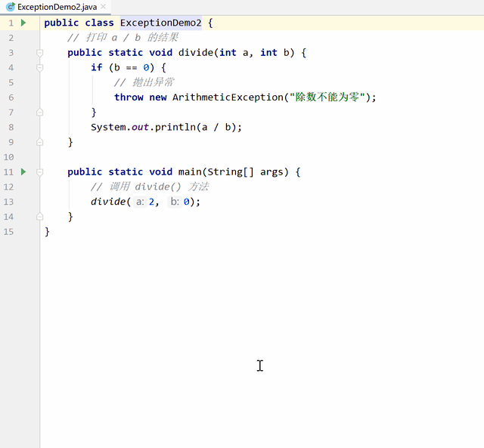
Task: Click fold end marker at line 9
Action: pos(39,142)
